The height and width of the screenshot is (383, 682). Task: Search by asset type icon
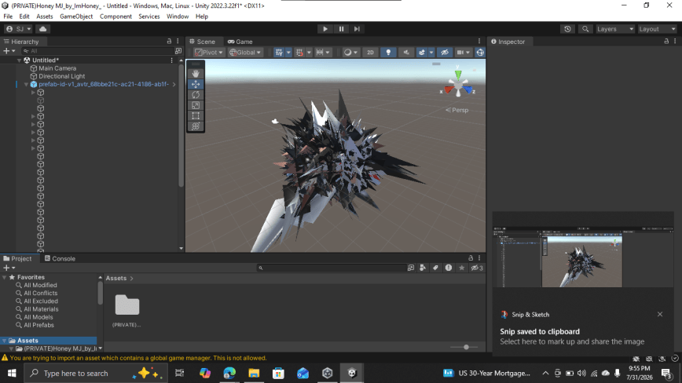[423, 268]
